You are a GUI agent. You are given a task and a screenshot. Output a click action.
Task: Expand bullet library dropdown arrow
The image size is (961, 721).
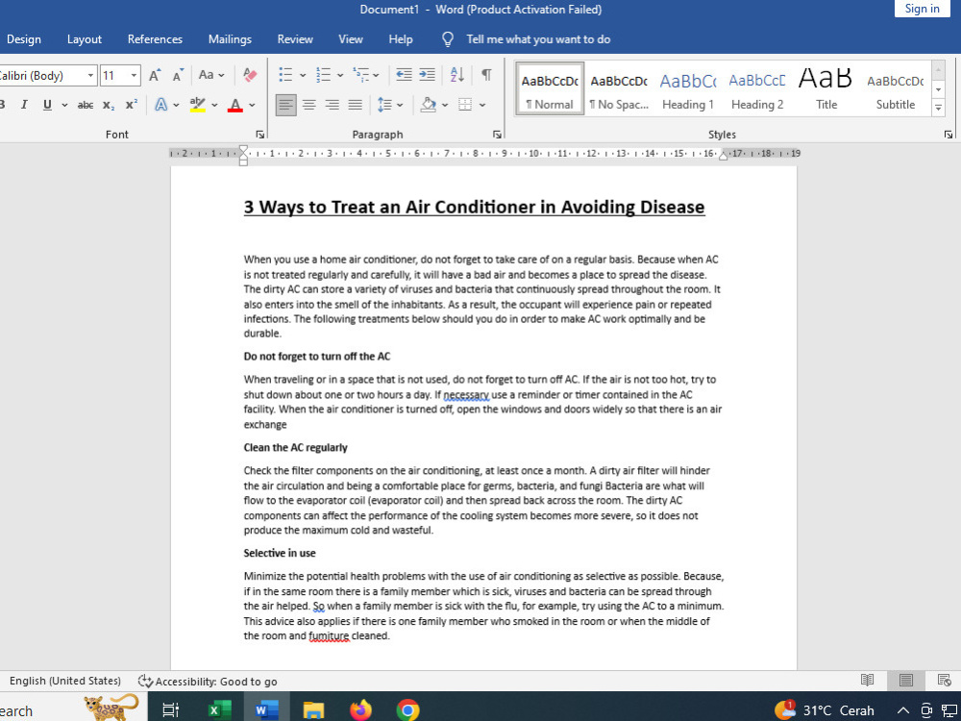[x=303, y=75]
